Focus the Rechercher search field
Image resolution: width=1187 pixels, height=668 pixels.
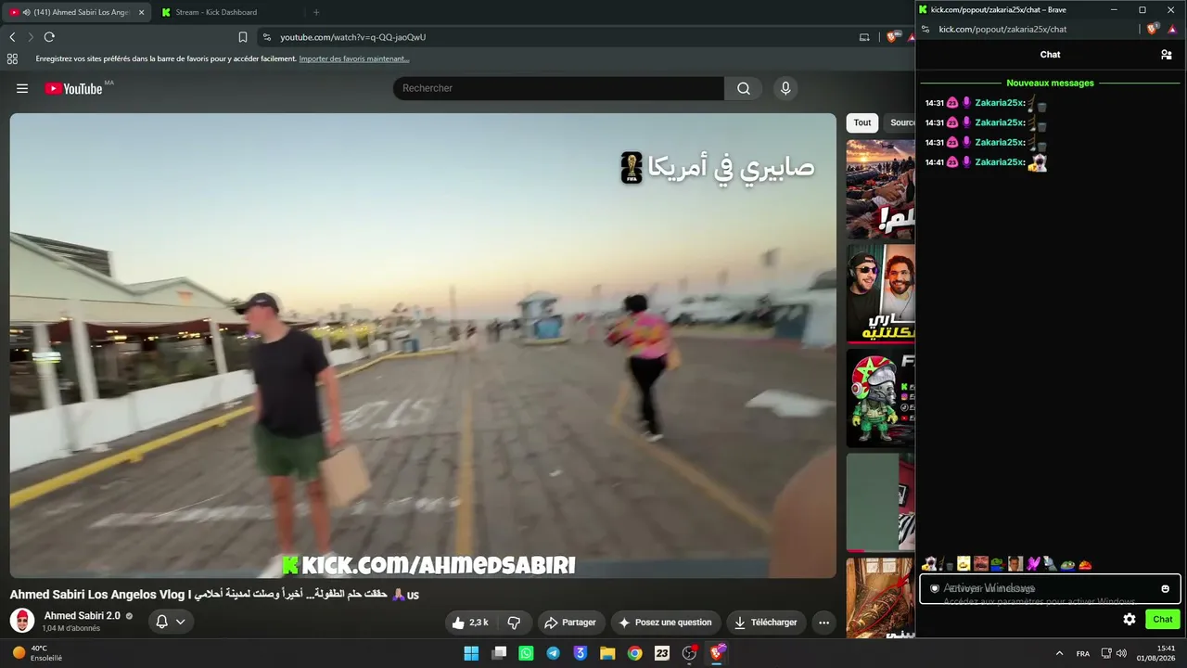click(x=558, y=88)
